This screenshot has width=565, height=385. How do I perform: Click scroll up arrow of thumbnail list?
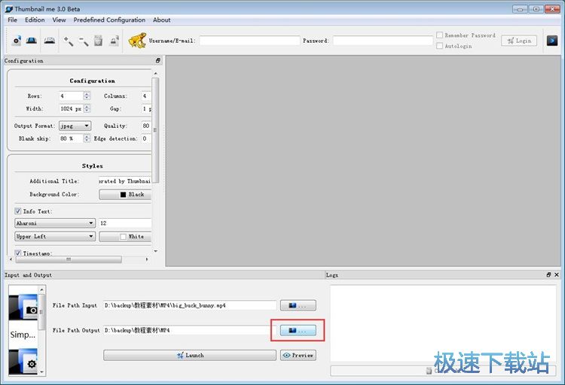41,290
